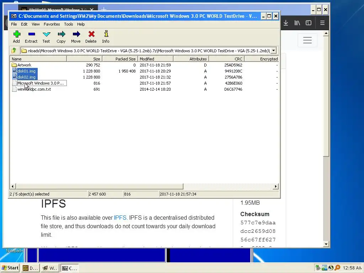Image resolution: width=364 pixels, height=273 pixels.
Task: Open the Tools menu
Action: point(69,24)
